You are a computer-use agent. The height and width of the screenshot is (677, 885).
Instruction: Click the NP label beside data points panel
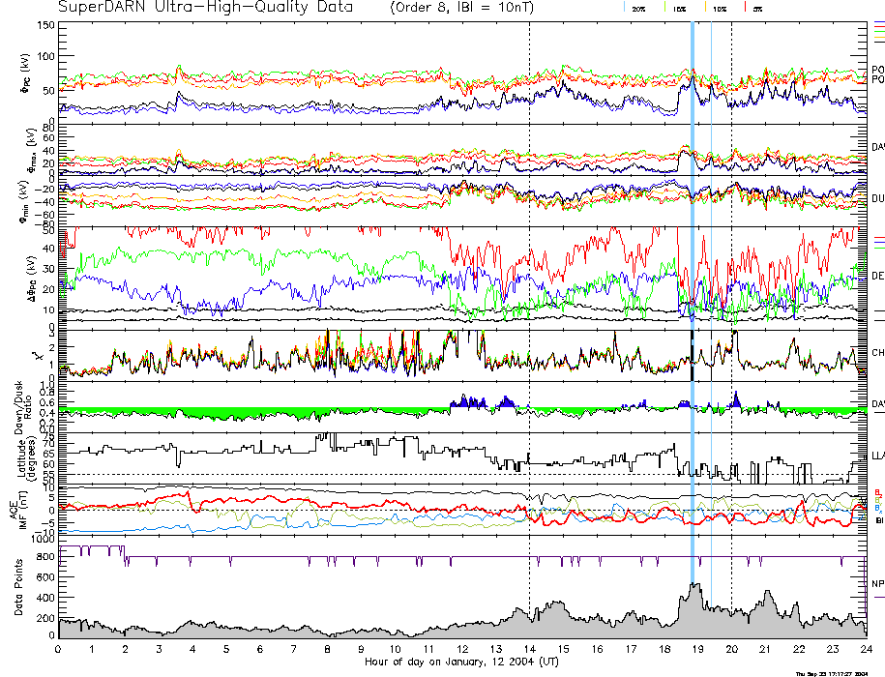pos(877,583)
